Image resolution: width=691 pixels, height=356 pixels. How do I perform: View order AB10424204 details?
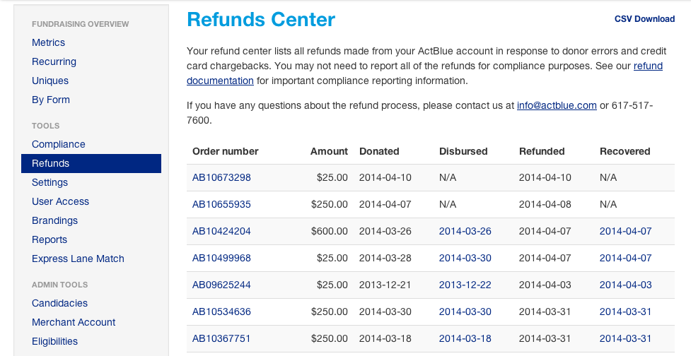pos(221,232)
